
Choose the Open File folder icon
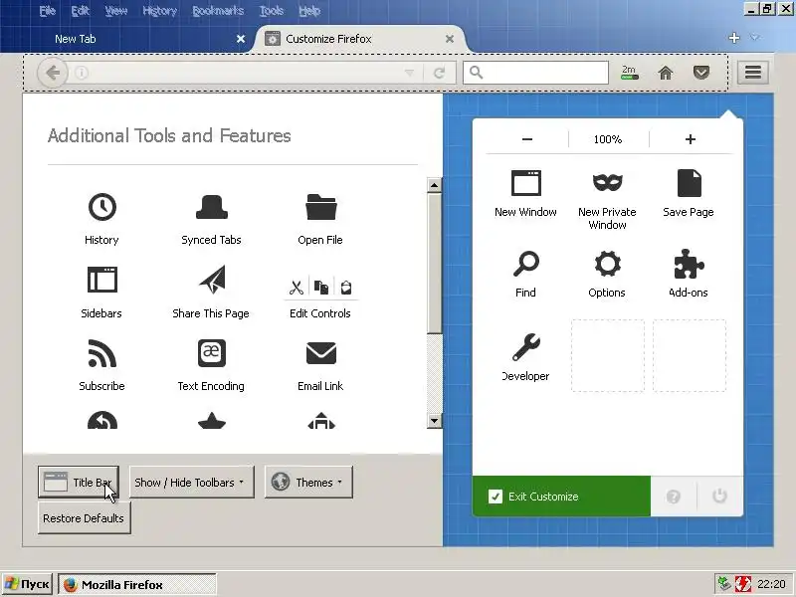[320, 207]
